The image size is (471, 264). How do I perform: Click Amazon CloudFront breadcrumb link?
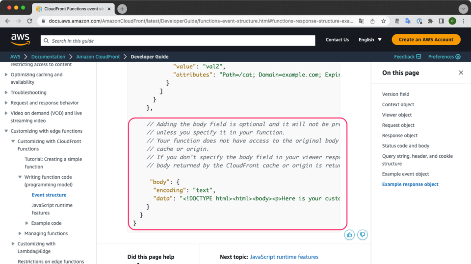pyautogui.click(x=98, y=57)
